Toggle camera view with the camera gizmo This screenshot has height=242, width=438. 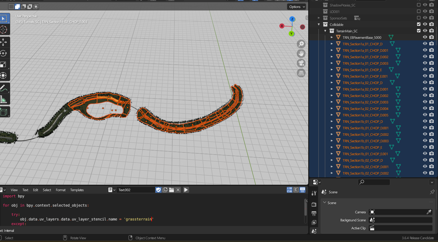[301, 63]
